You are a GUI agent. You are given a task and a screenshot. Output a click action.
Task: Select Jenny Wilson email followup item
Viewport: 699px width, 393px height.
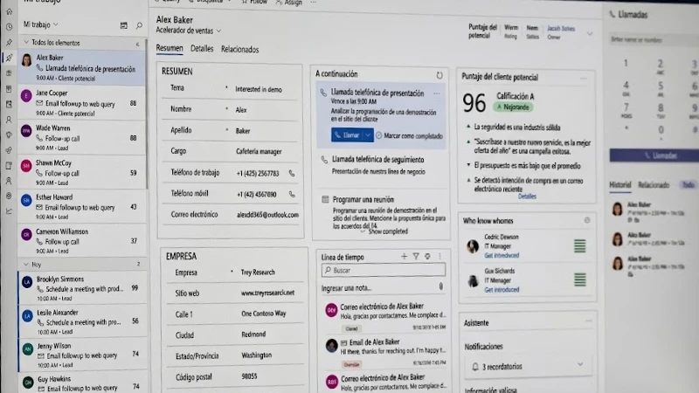point(81,355)
